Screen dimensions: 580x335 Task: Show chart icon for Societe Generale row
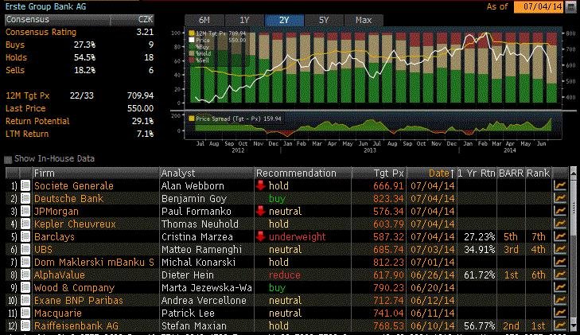coord(560,185)
